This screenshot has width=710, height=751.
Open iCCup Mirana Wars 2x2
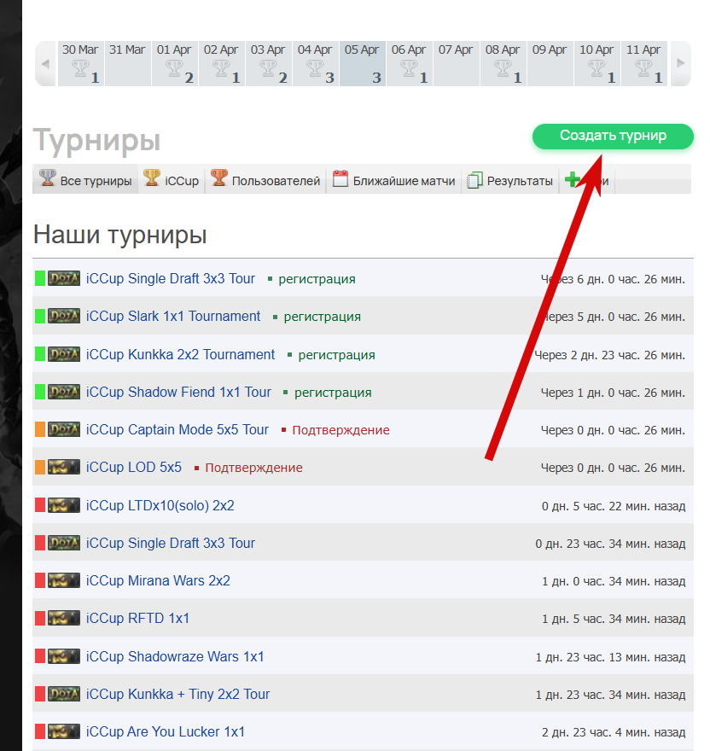[x=158, y=581]
